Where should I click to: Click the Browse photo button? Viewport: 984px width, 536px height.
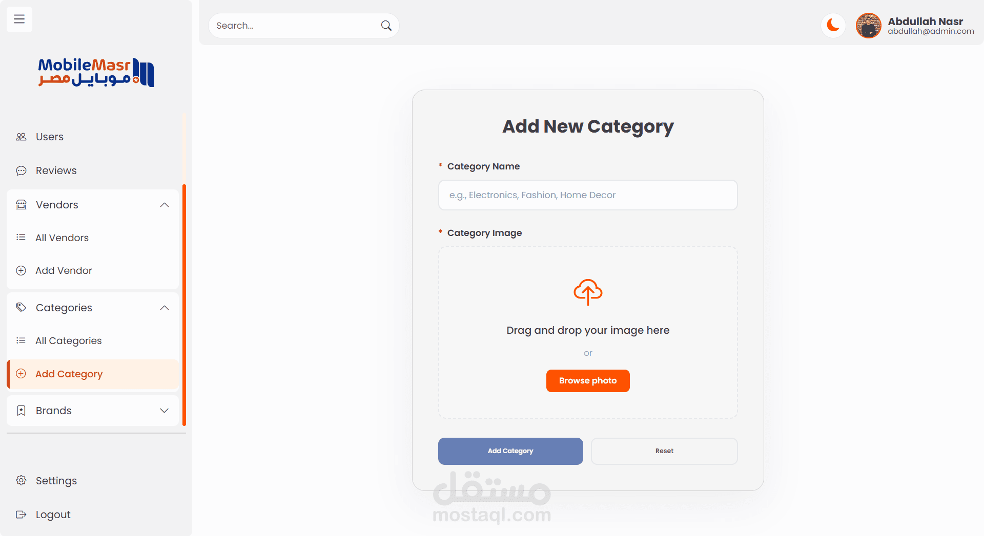[588, 381]
